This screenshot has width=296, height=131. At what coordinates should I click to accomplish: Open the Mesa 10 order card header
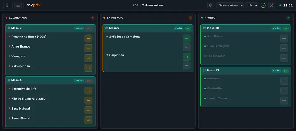pos(246,28)
